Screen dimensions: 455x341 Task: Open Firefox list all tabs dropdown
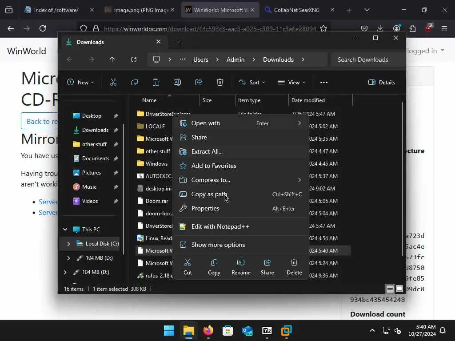coord(367,10)
